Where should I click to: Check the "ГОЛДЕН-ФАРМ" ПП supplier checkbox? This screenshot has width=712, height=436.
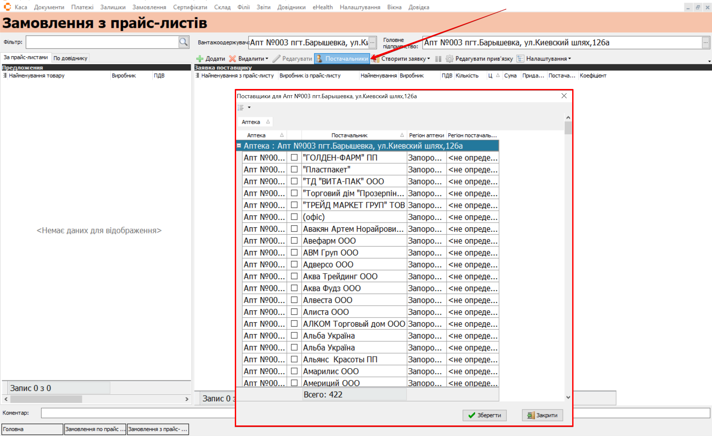pyautogui.click(x=294, y=158)
